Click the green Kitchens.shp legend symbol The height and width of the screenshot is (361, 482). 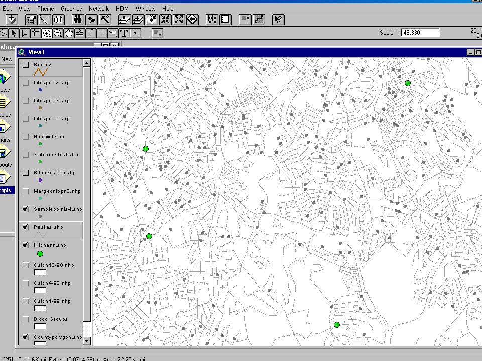(40, 254)
